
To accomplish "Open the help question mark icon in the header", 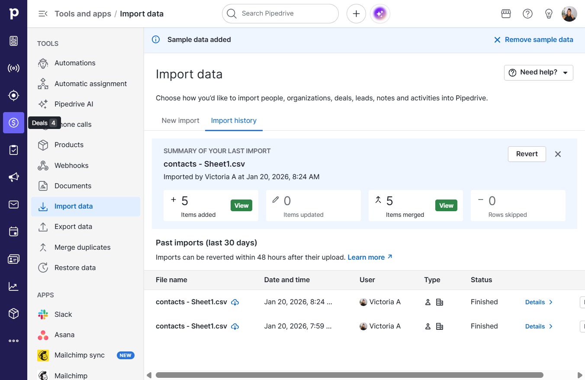I will click(527, 14).
